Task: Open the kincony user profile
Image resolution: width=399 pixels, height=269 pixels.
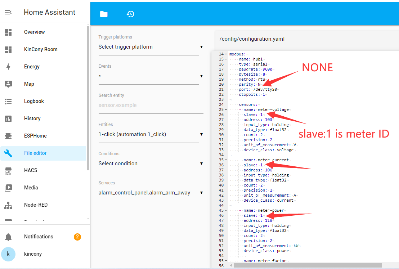Action: (33, 254)
